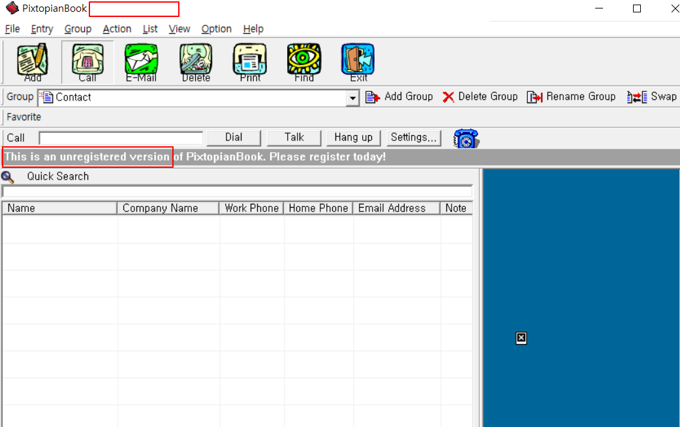Click the unregistered version banner text

coord(195,157)
